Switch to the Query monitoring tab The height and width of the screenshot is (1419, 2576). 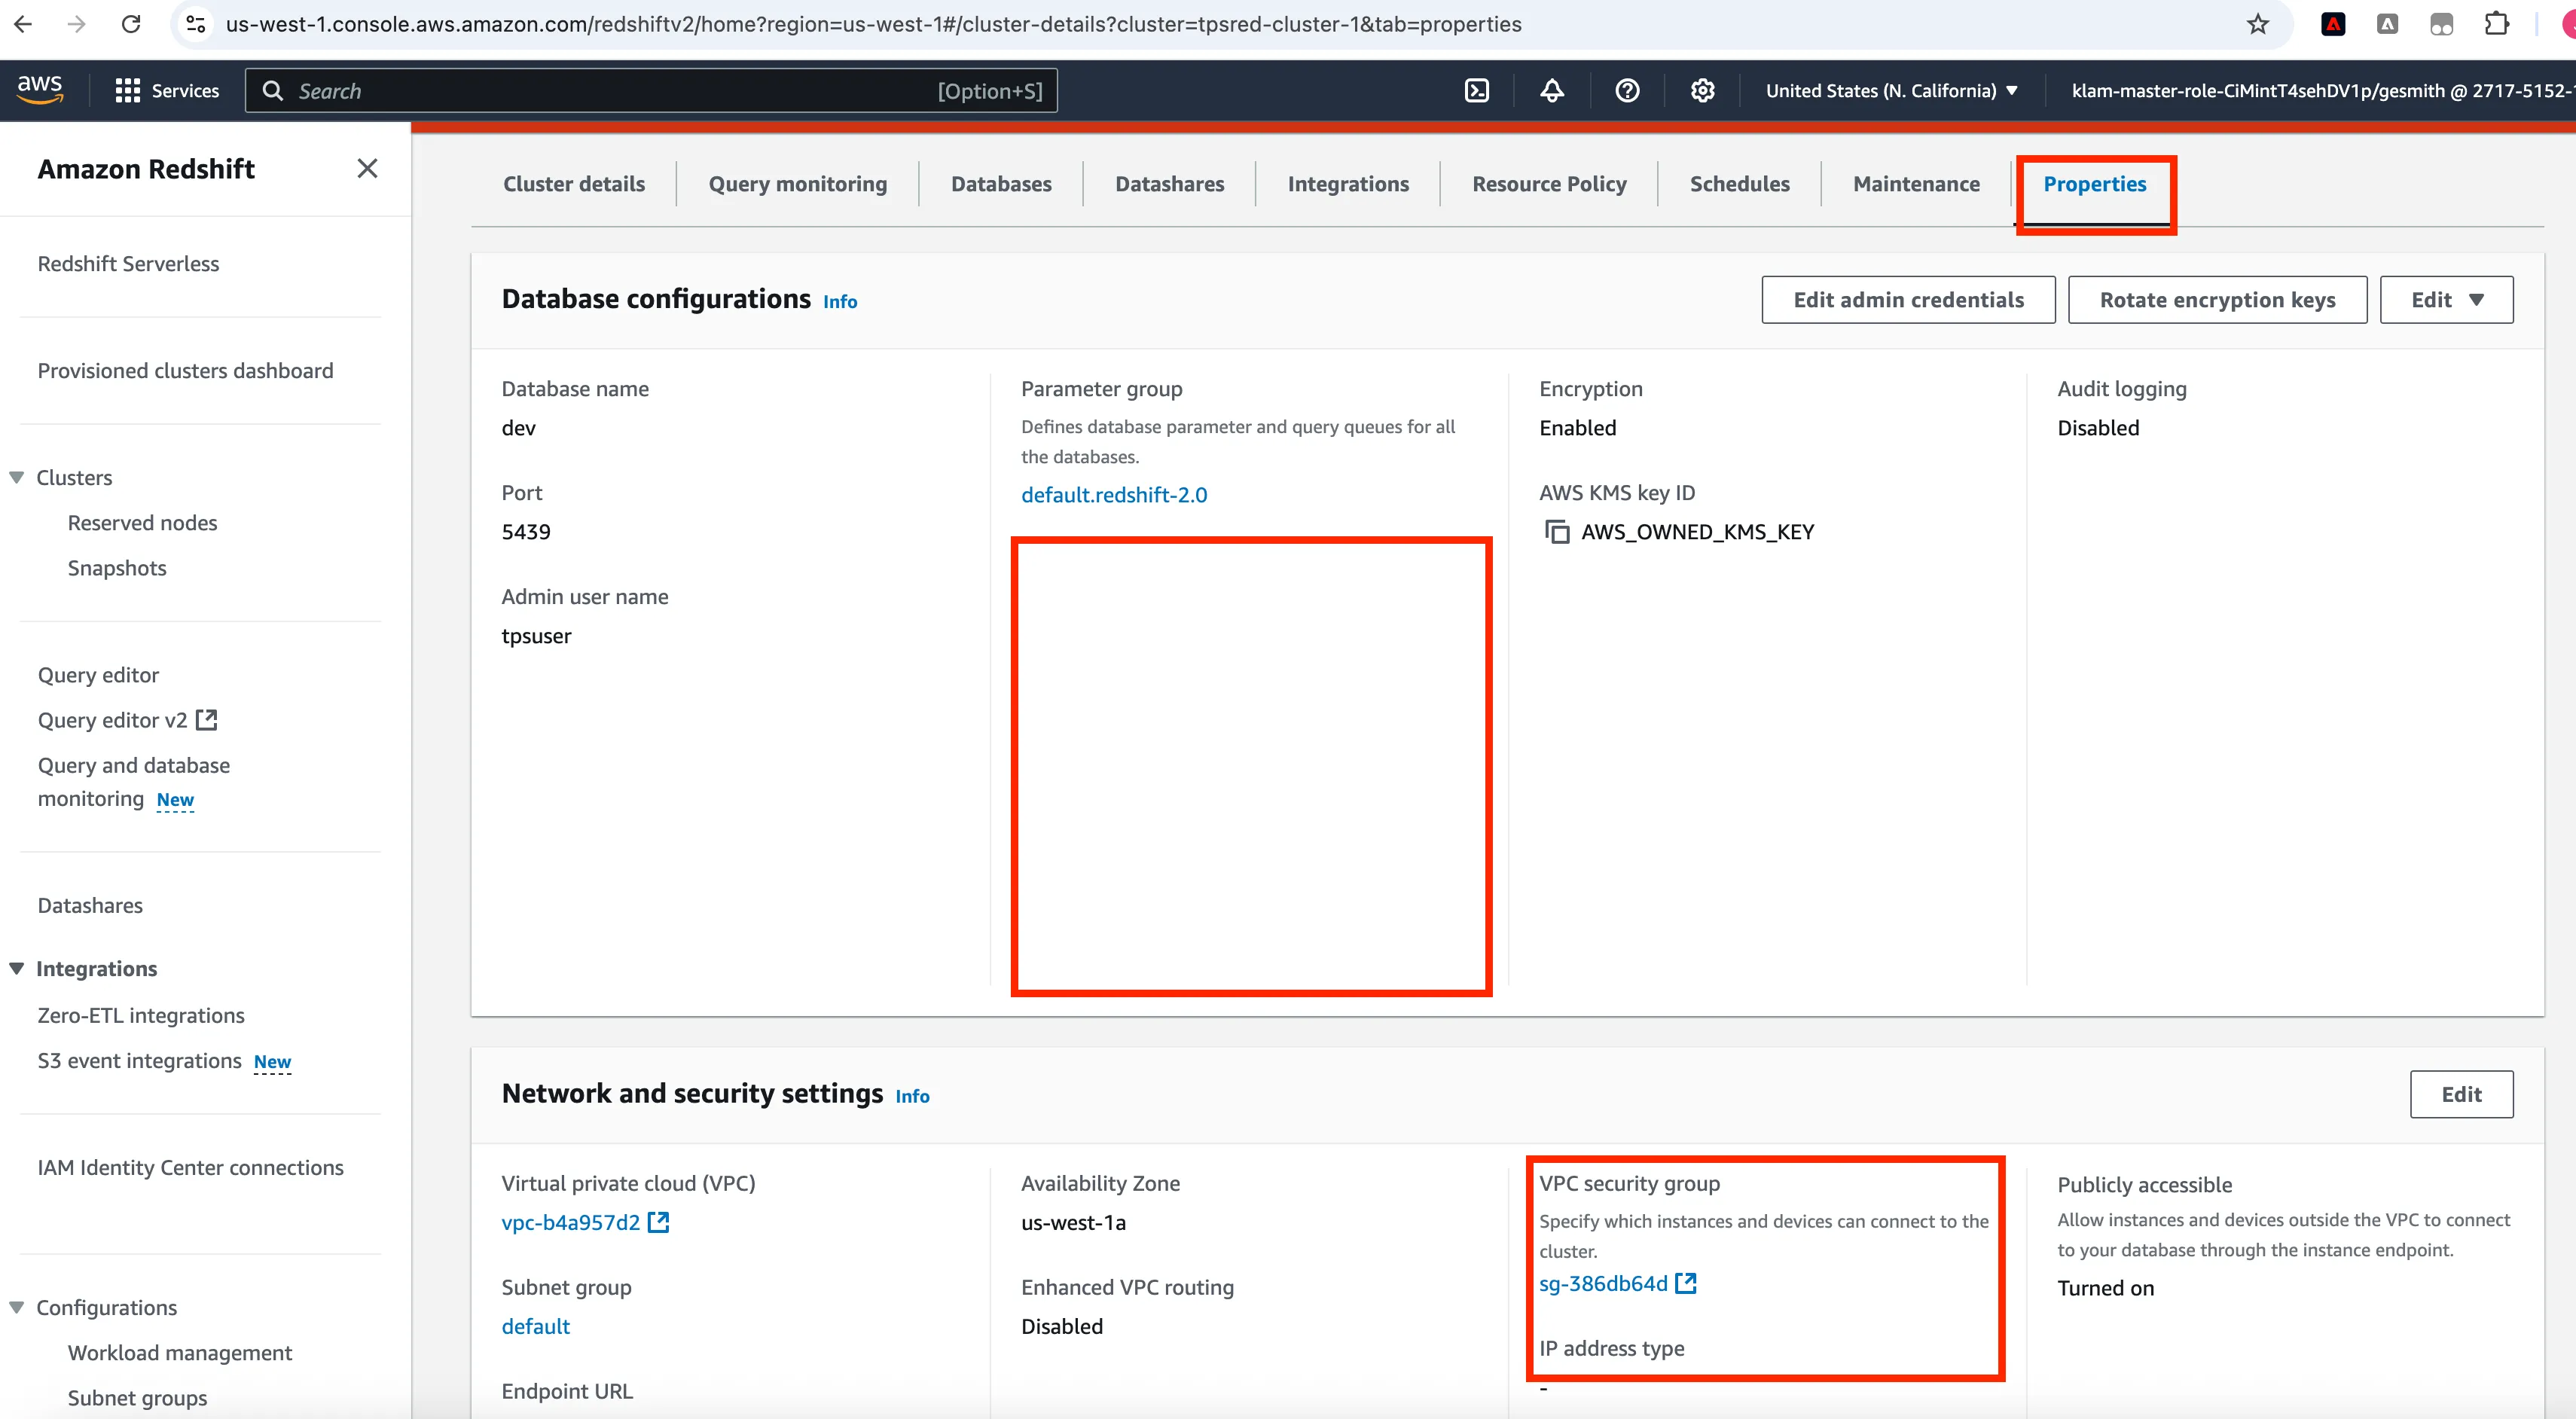pyautogui.click(x=798, y=184)
